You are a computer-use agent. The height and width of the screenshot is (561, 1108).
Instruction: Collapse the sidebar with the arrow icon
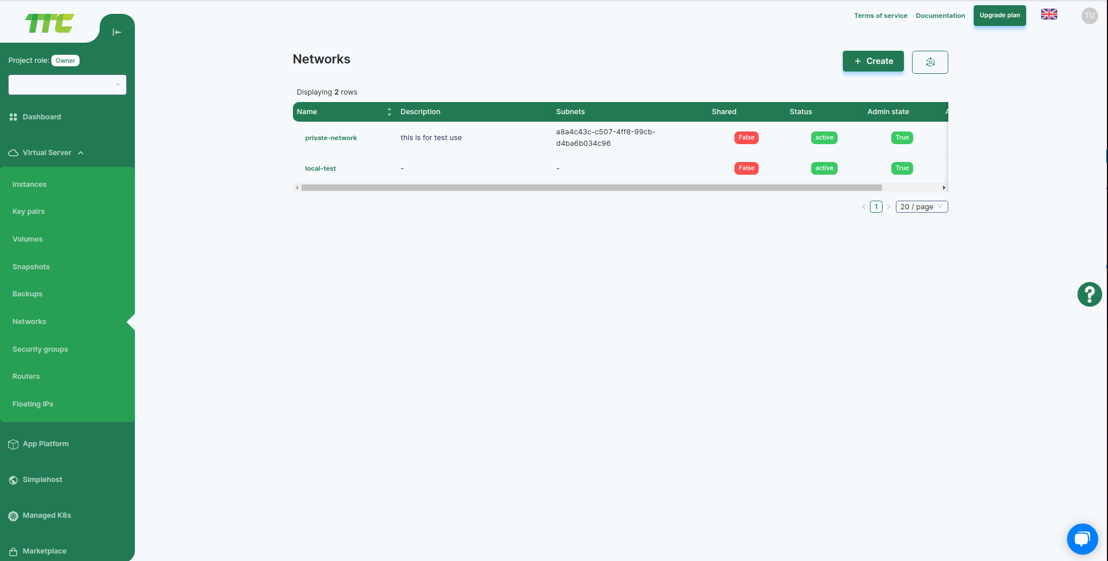pyautogui.click(x=117, y=32)
